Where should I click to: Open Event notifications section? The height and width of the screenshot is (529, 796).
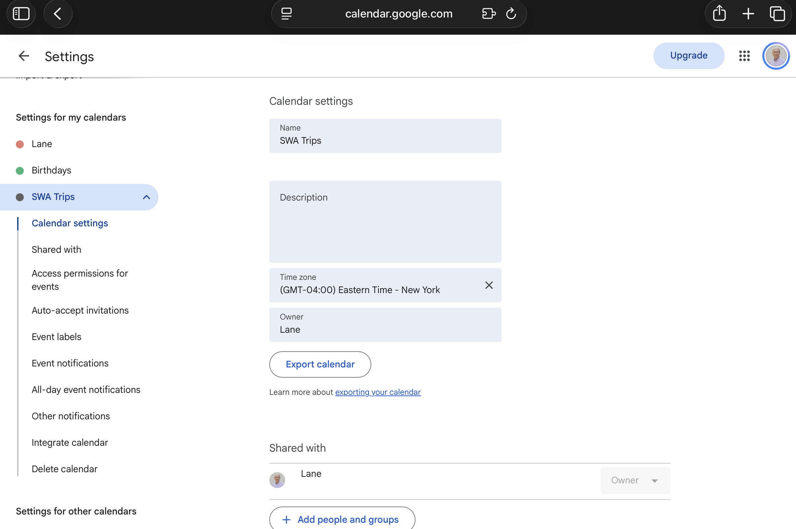click(70, 363)
